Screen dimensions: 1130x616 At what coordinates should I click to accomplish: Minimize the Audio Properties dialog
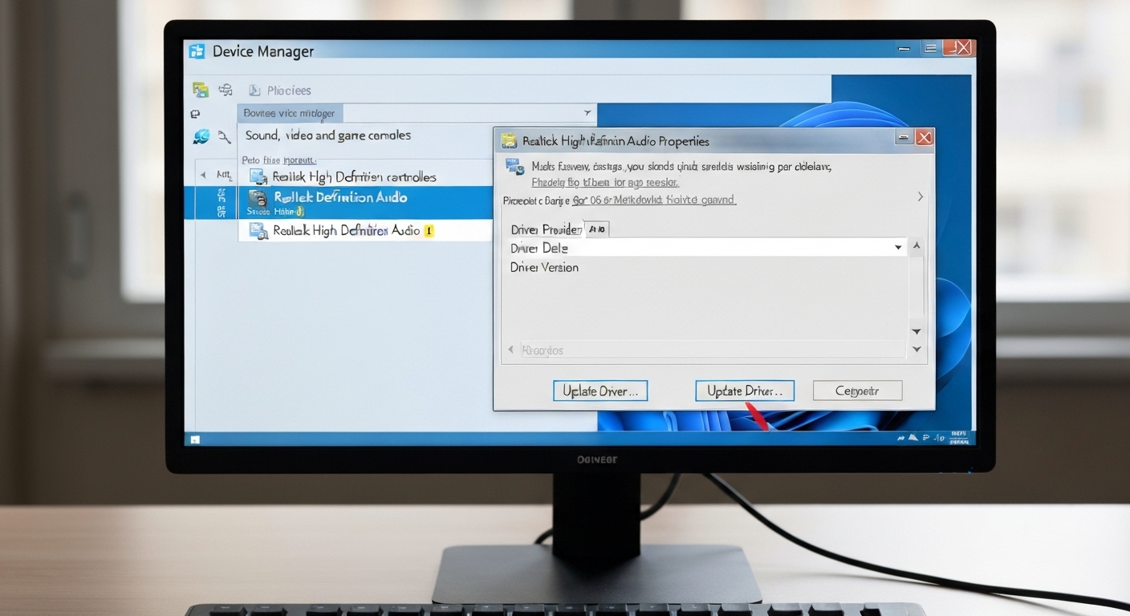click(x=904, y=137)
